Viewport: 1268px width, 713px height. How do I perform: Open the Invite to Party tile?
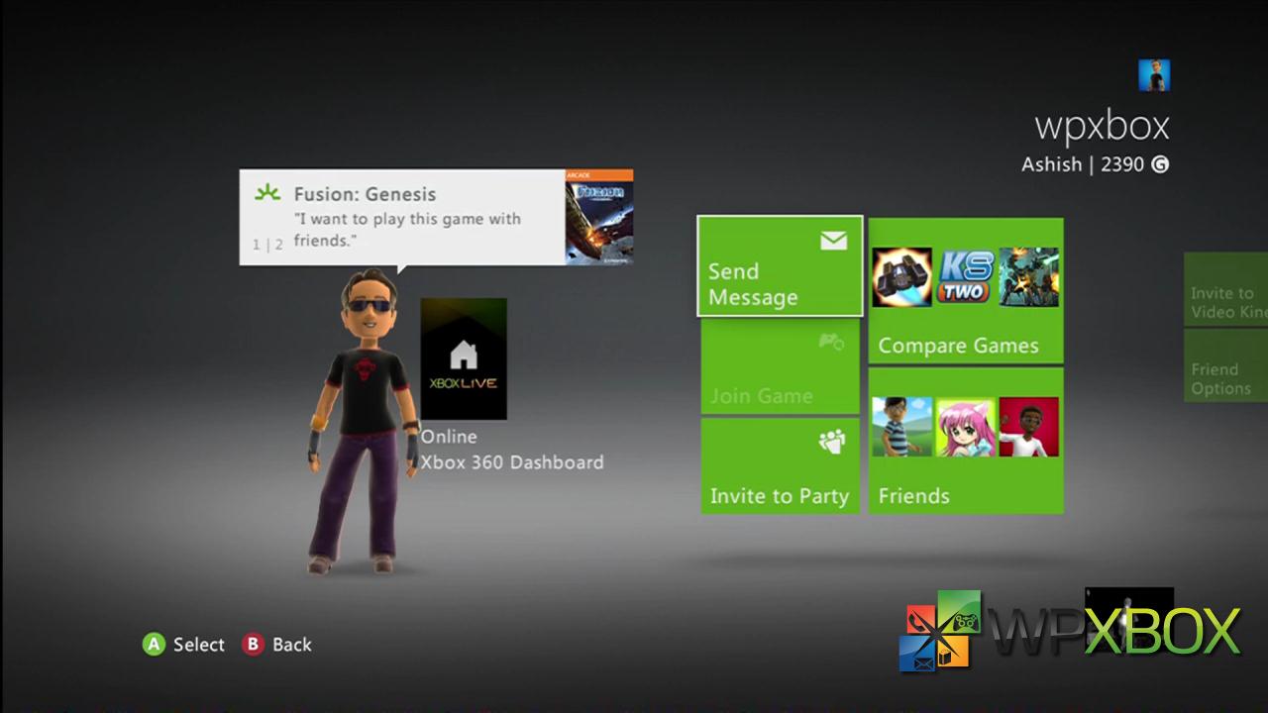pos(780,465)
